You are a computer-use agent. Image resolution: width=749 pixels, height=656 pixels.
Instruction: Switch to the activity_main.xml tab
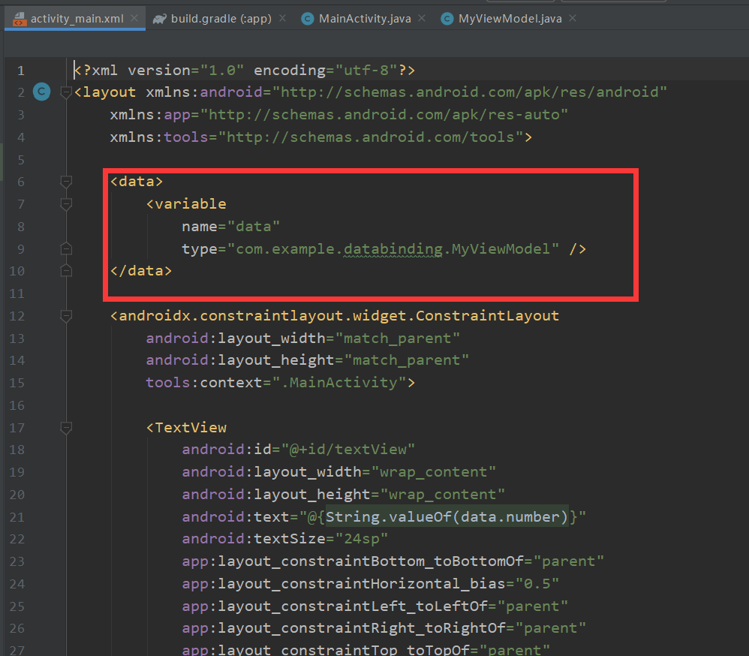[75, 19]
